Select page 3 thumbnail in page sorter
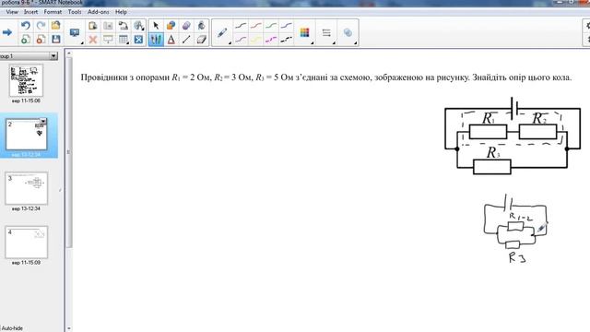Image resolution: width=590 pixels, height=332 pixels. point(27,188)
